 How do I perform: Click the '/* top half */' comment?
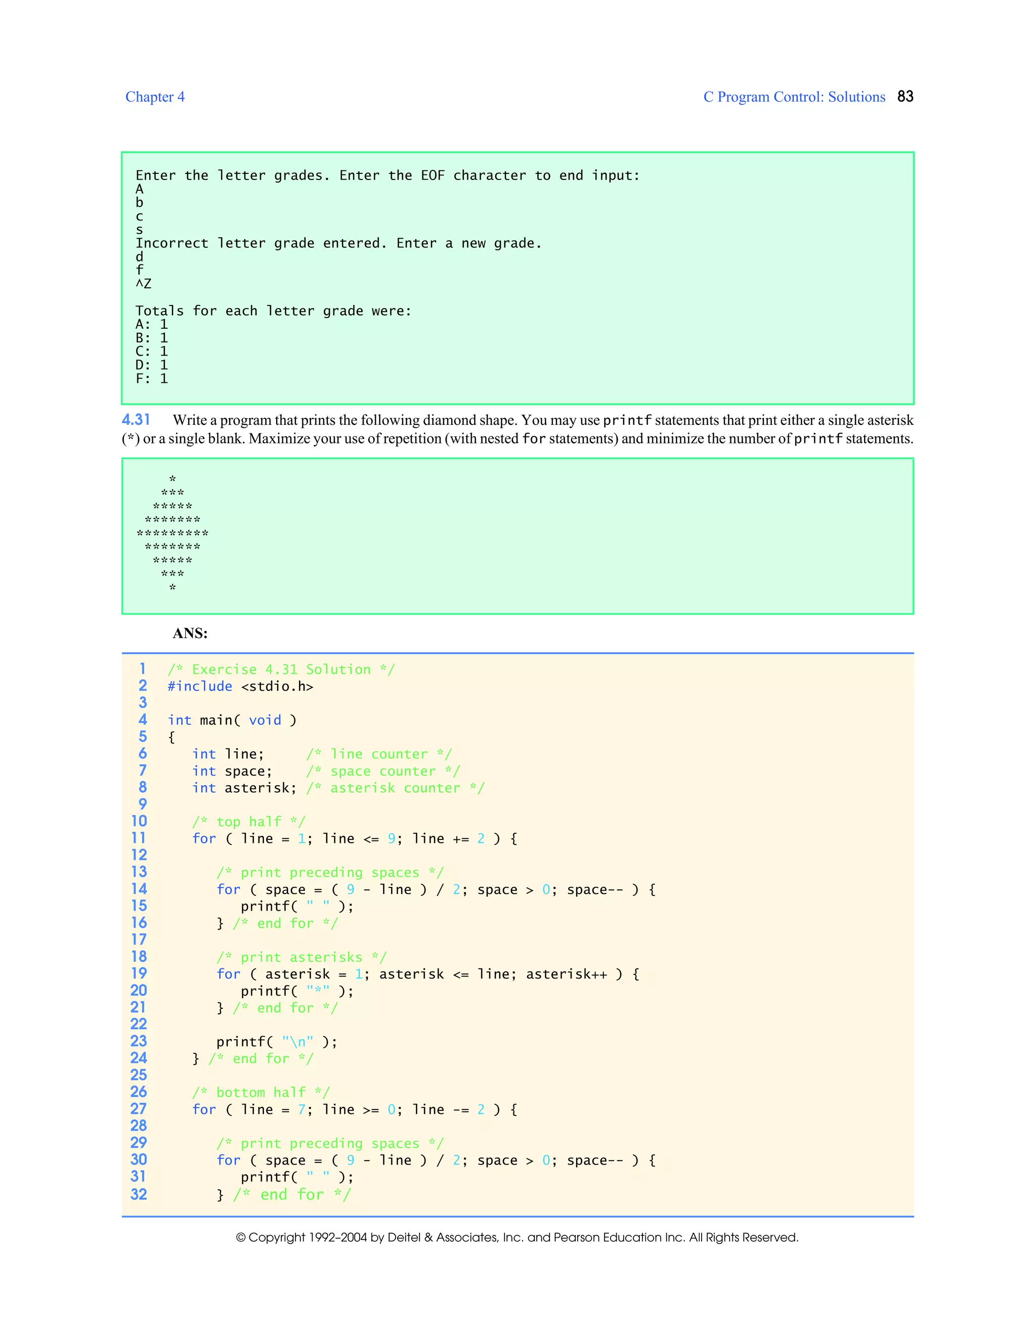248,822
